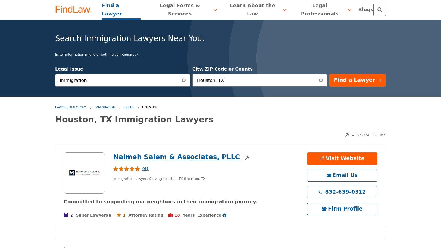Switch to the Blogs menu item
The width and height of the screenshot is (441, 248).
pos(365,9)
